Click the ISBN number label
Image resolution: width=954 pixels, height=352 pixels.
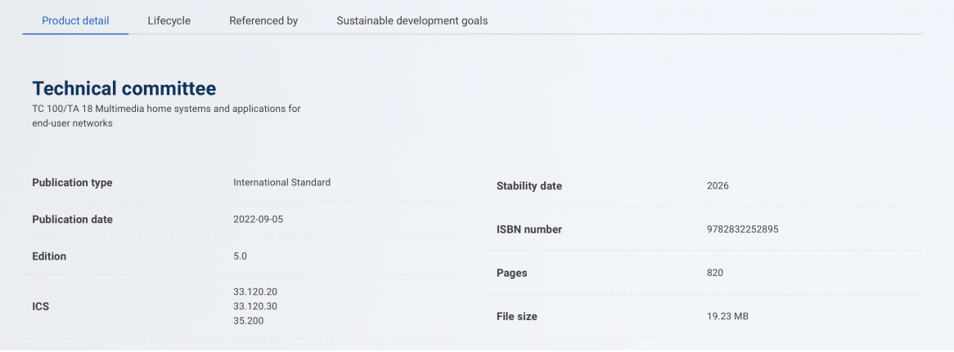coord(529,230)
